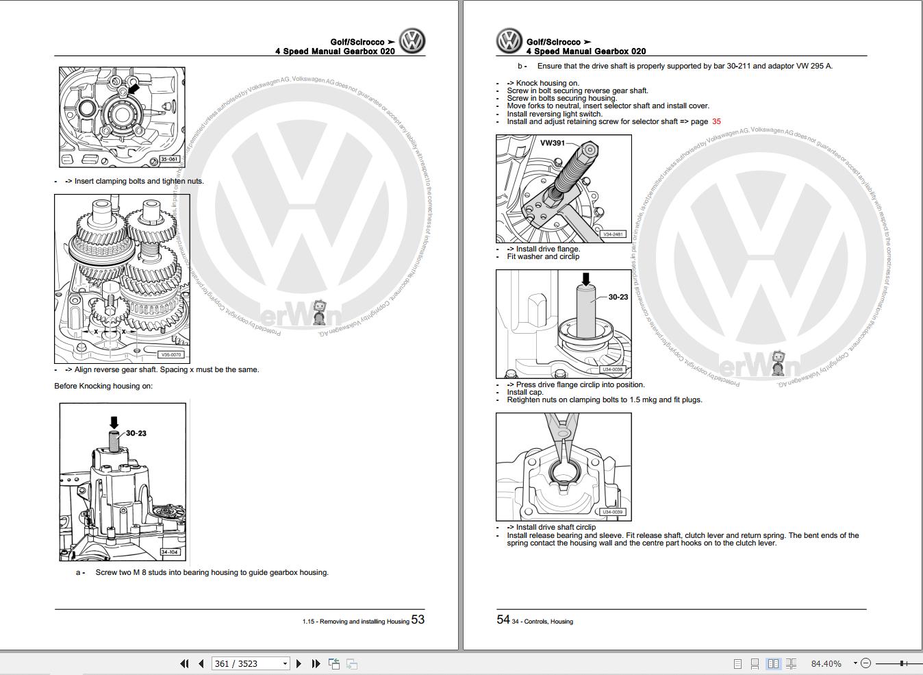
Task: Go to the next page
Action: (x=299, y=663)
